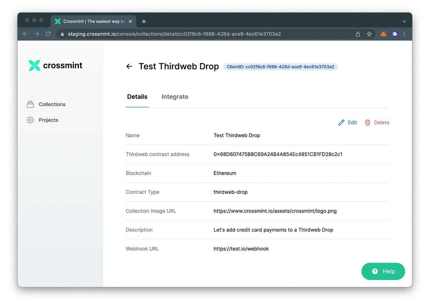This screenshot has height=307, width=435.
Task: Click the ClientID badge
Action: (281, 67)
